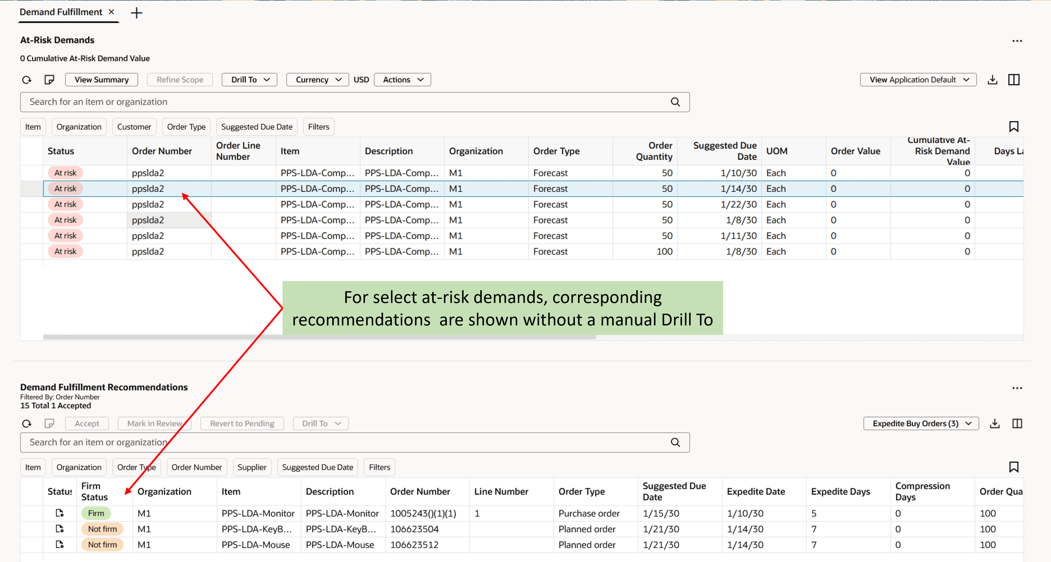Export recommendations via the download icon
The height and width of the screenshot is (562, 1051).
coord(995,424)
